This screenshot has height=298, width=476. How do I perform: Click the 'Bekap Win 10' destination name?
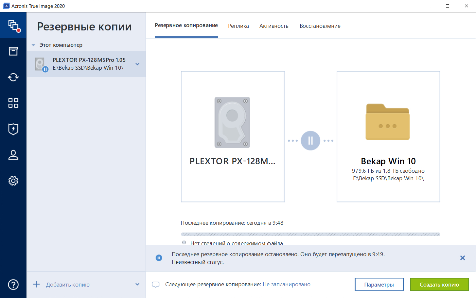(x=388, y=161)
